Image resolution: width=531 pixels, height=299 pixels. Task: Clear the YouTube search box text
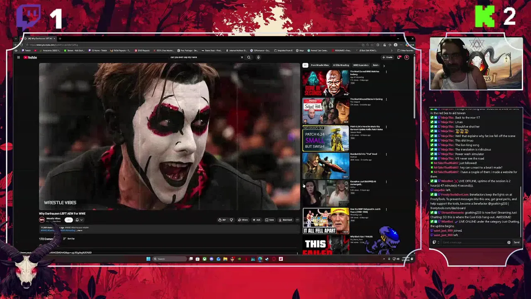(x=242, y=57)
